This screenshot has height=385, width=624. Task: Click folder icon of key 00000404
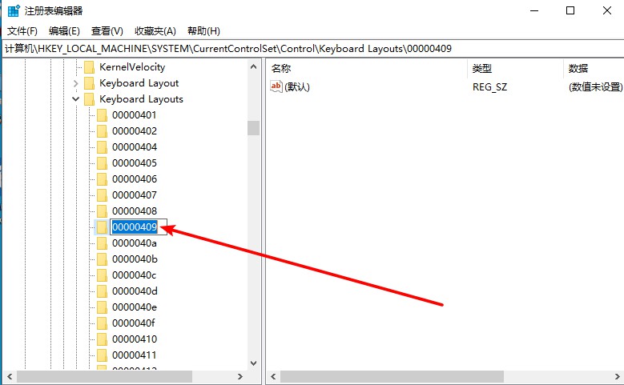click(x=102, y=147)
